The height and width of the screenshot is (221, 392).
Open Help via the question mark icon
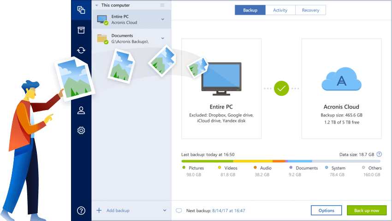81,211
